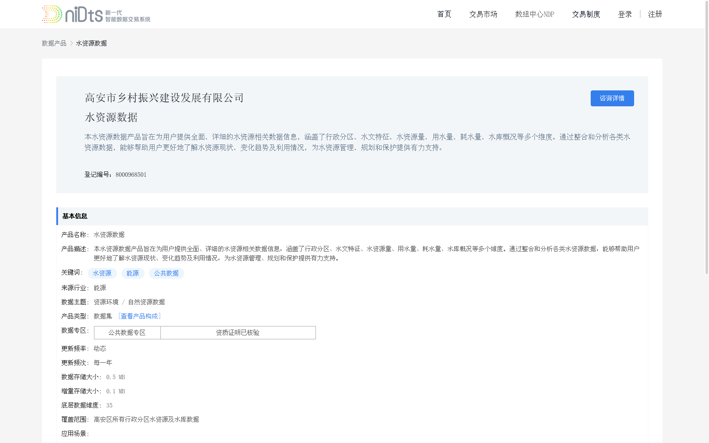
Task: Open the 交易制度 page
Action: click(x=586, y=14)
